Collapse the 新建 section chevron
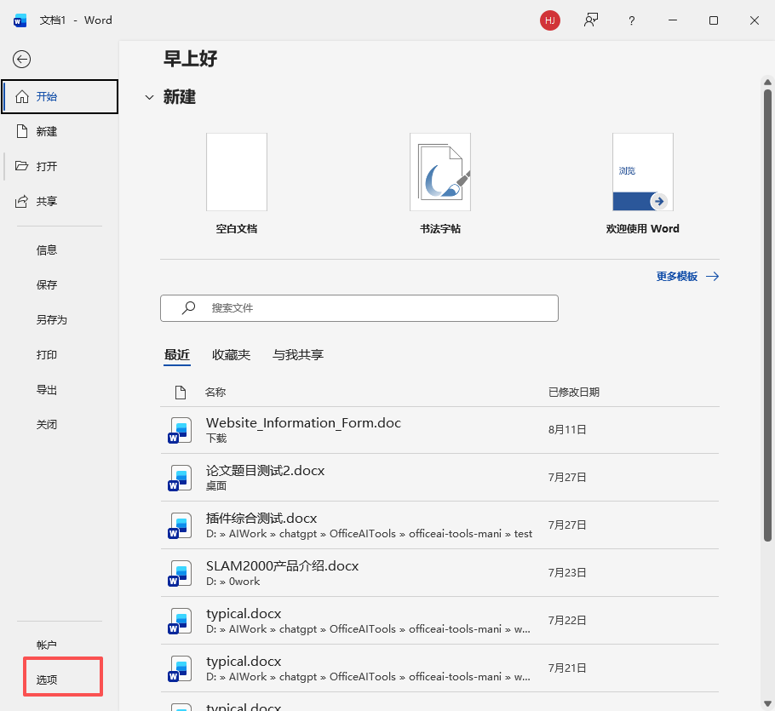This screenshot has height=711, width=775. (x=149, y=97)
